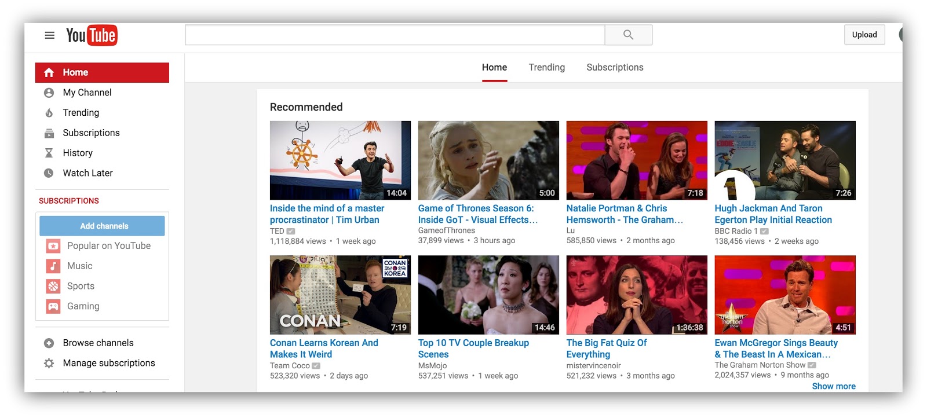Open Hugh Jackman and Taron Egerton thumbnail
927x418 pixels.
[x=785, y=160]
